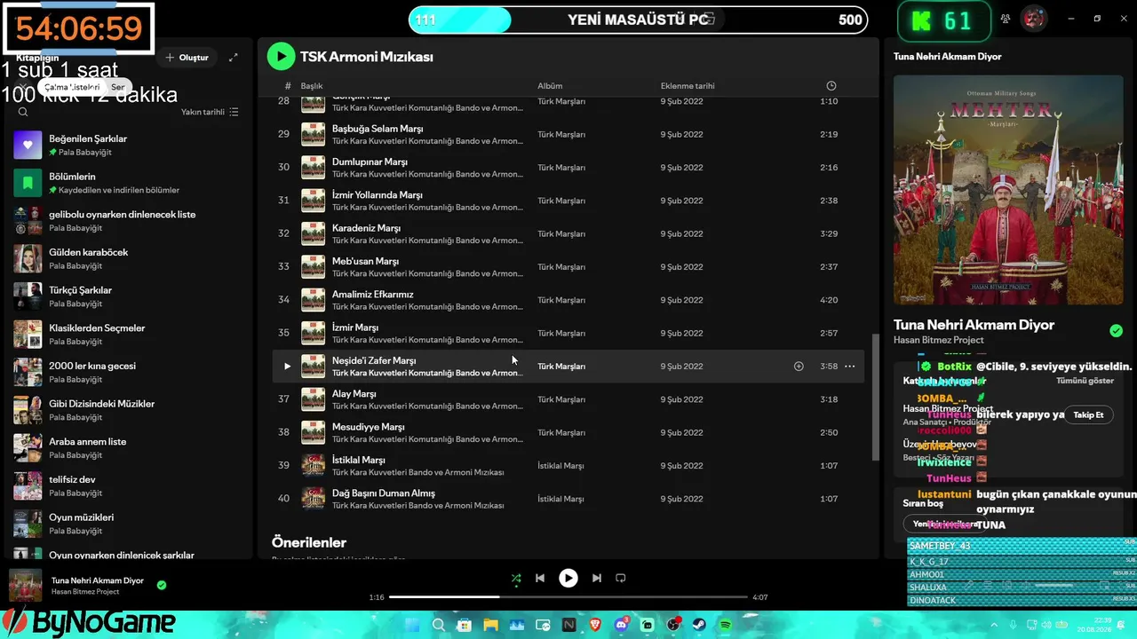
Task: Click the Tümünü göster link
Action: pyautogui.click(x=1085, y=381)
